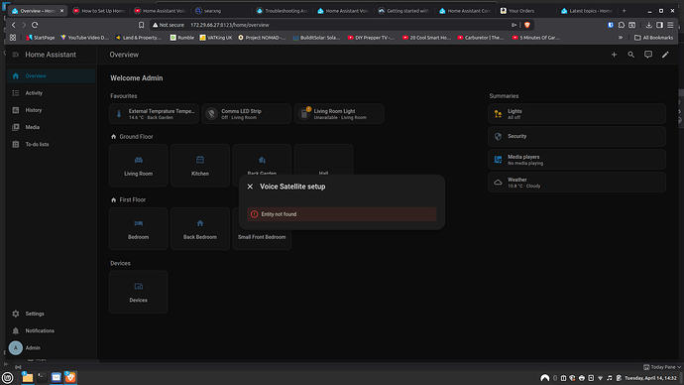Open the Admin user profile

[x=52, y=348]
